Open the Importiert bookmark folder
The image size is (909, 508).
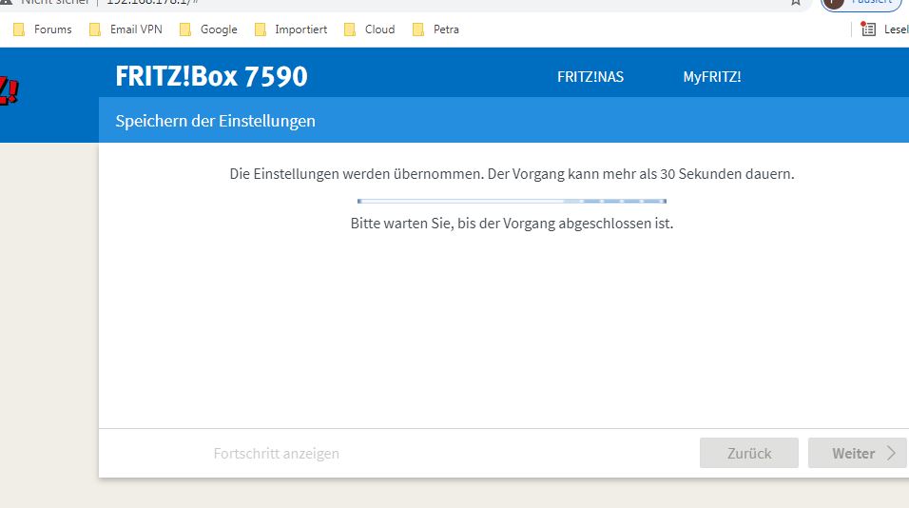coord(291,29)
